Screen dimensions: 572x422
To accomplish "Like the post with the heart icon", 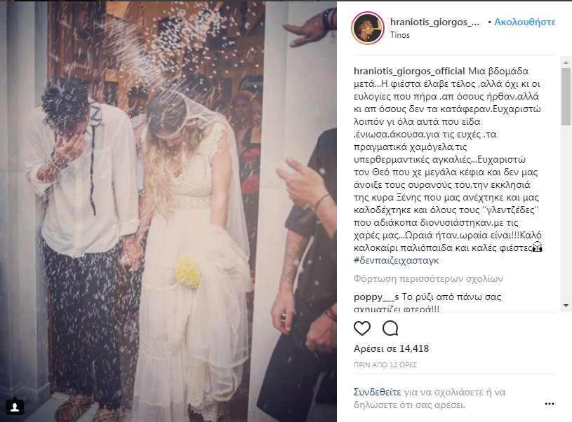I will tap(362, 328).
